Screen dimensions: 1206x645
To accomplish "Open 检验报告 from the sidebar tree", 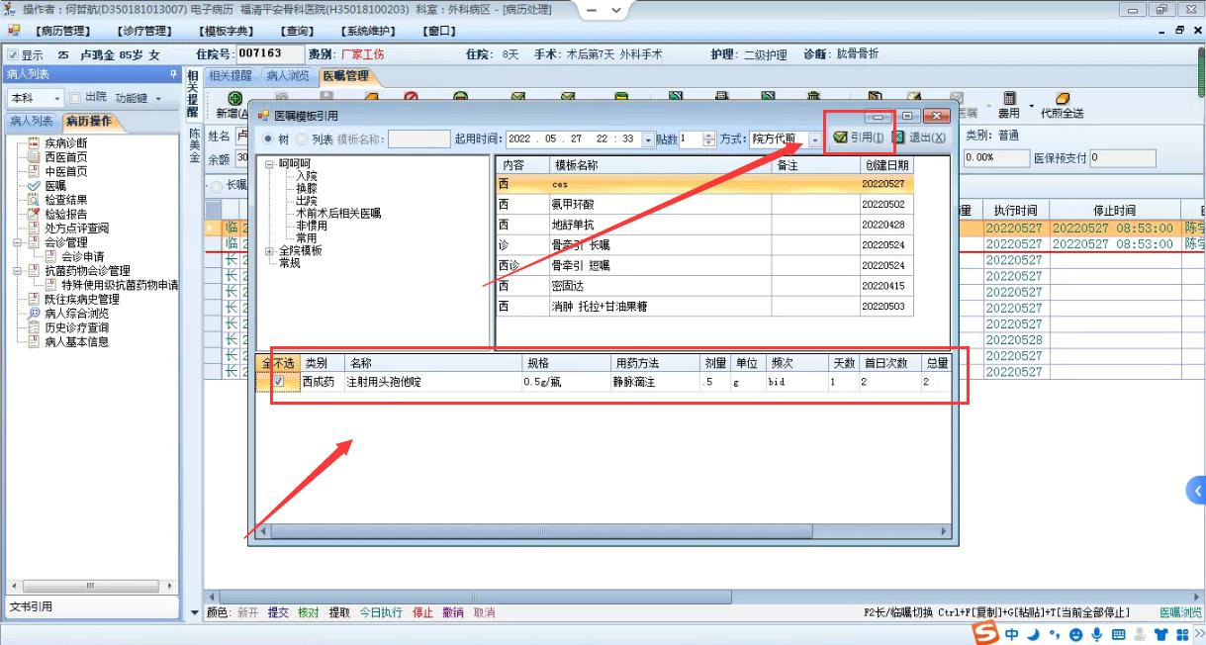I will [x=65, y=214].
